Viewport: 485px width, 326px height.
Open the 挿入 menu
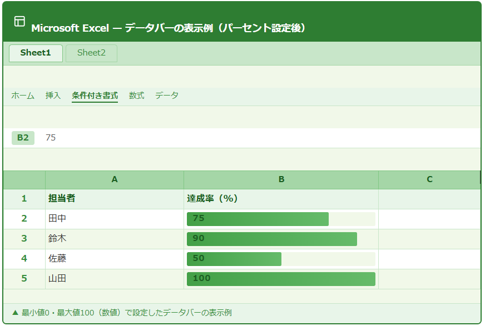(53, 96)
